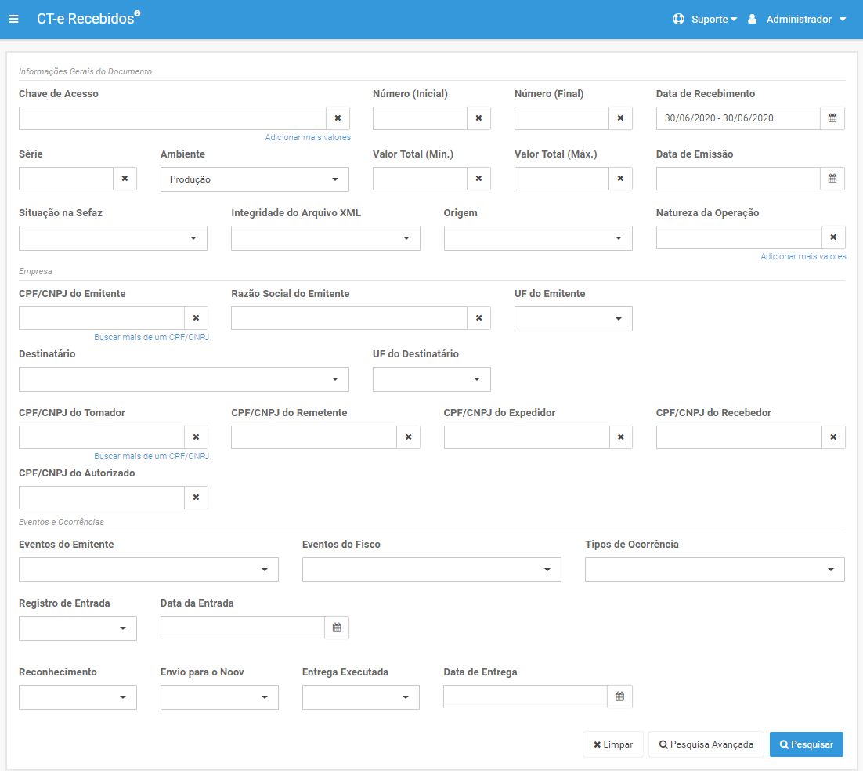Focus the Número (Final) input

tap(561, 118)
